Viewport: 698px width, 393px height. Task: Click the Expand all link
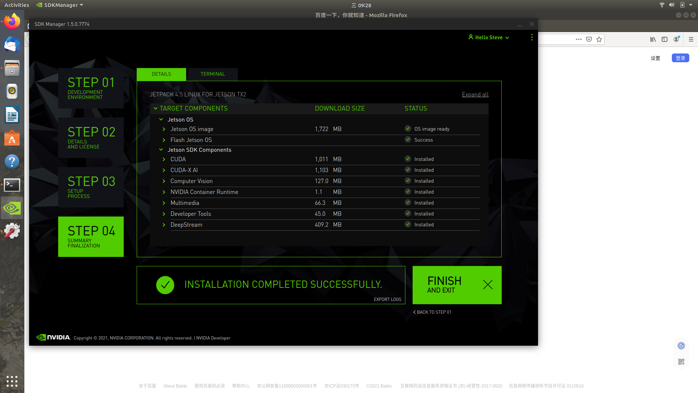point(475,95)
